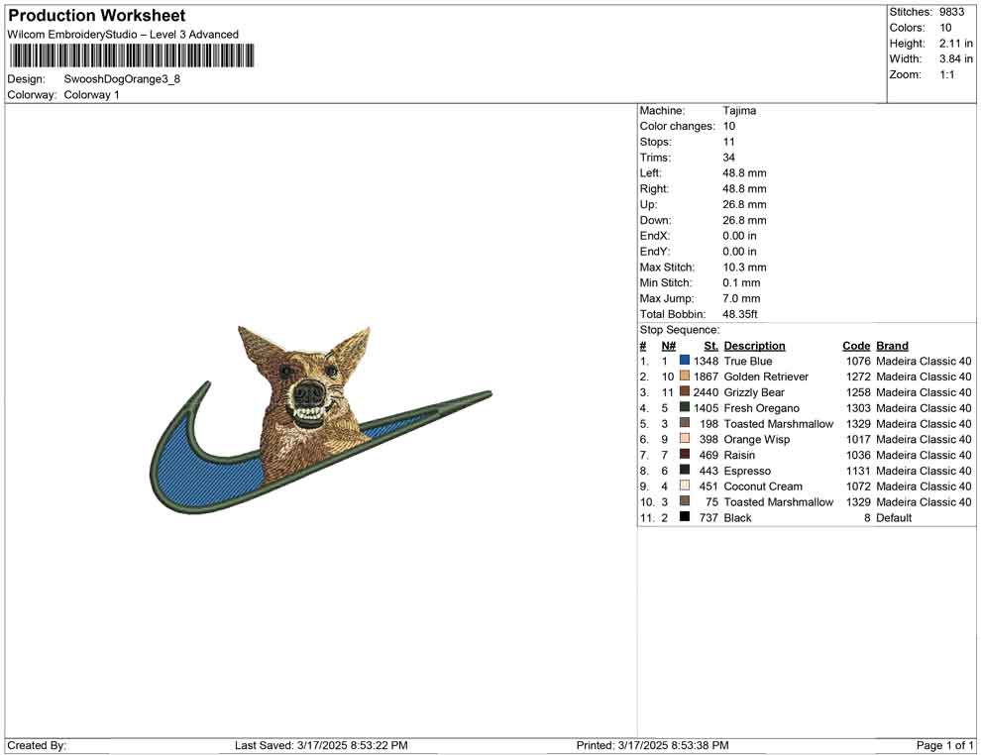The height and width of the screenshot is (755, 981).
Task: Click the 'Orange Wisp' description text
Action: [x=756, y=439]
